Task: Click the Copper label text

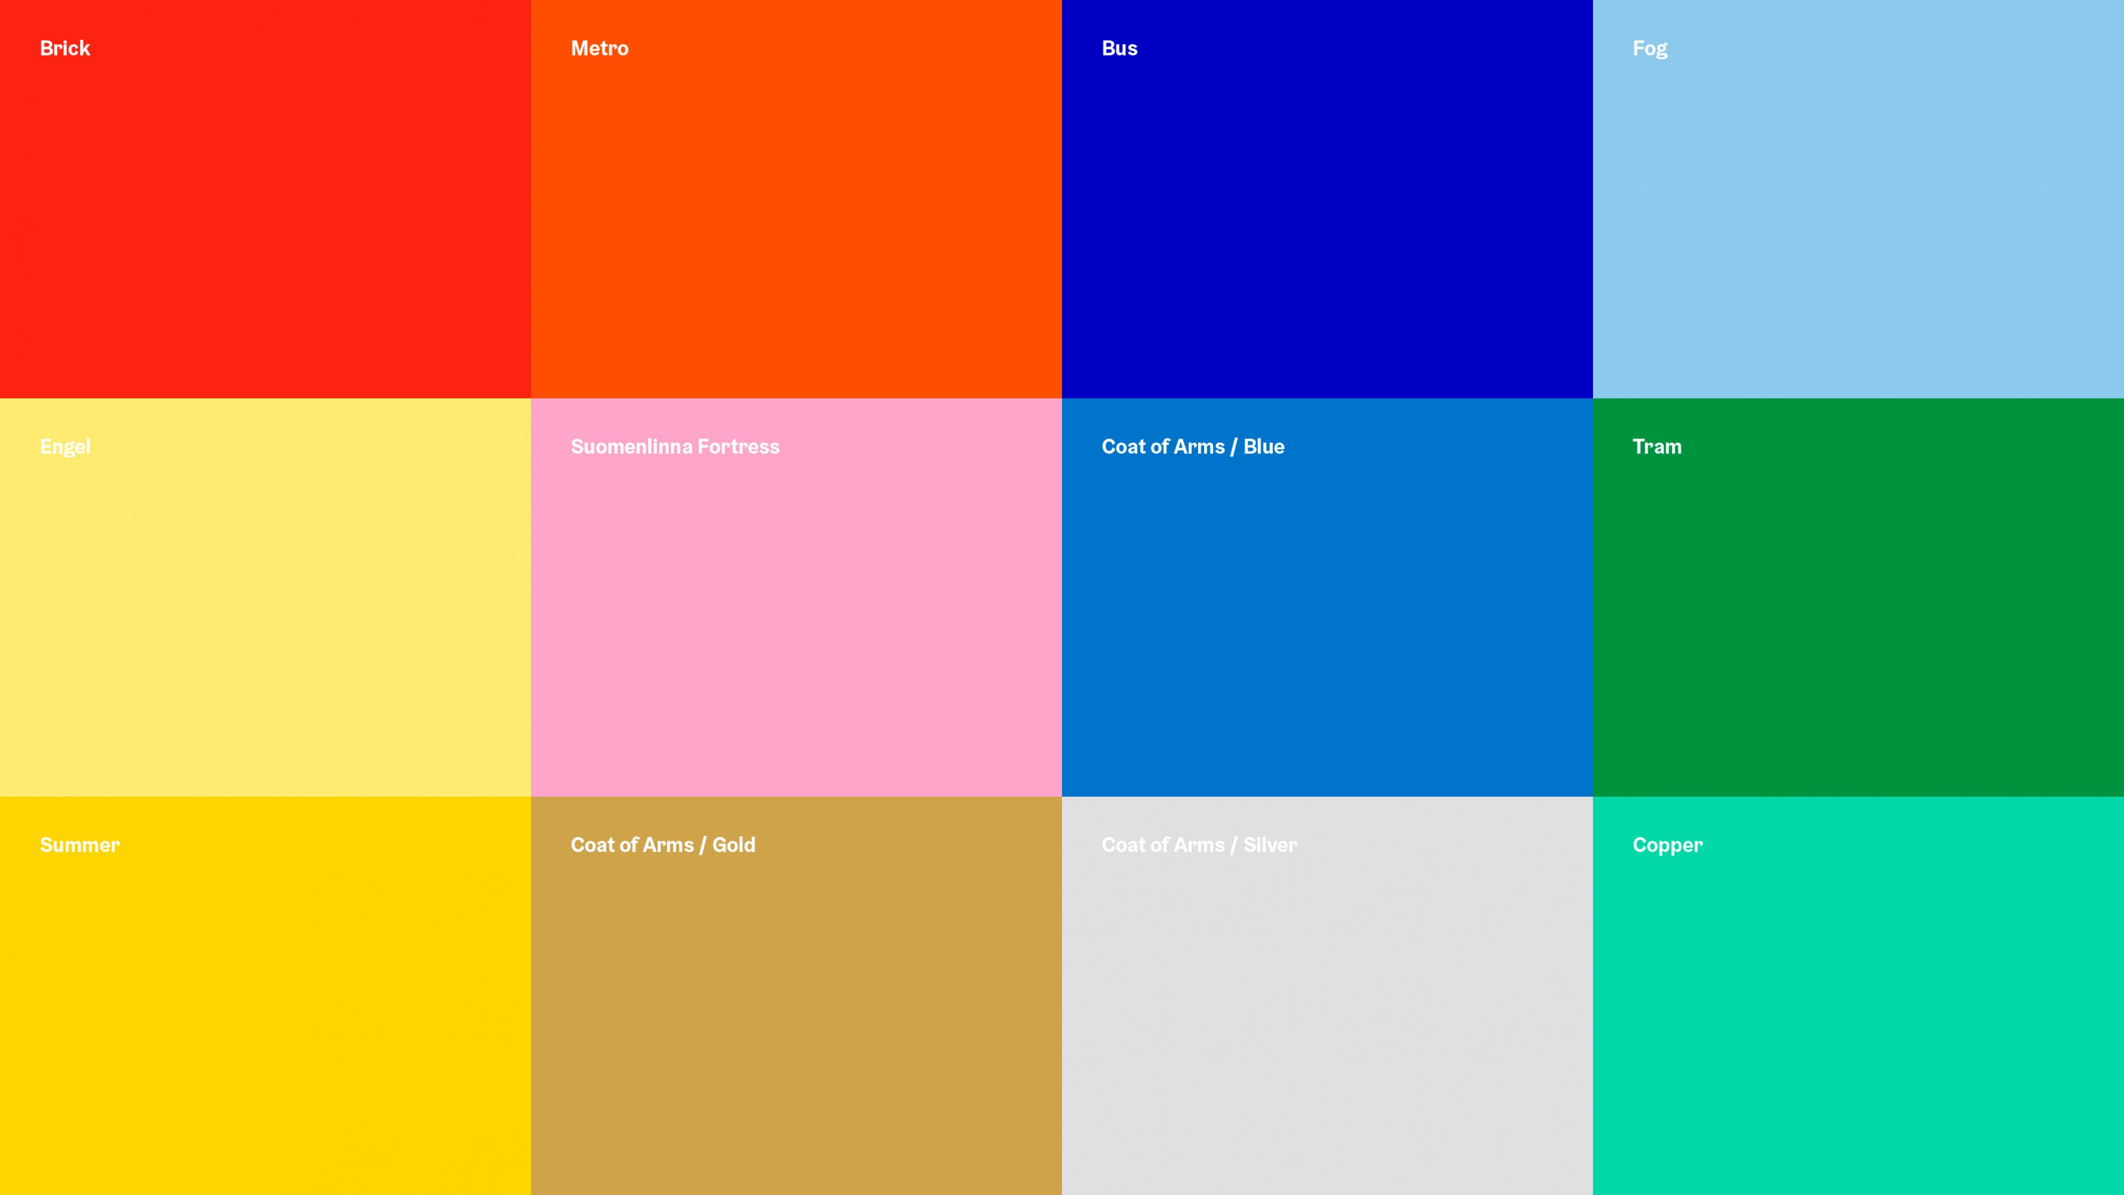Action: pyautogui.click(x=1667, y=844)
